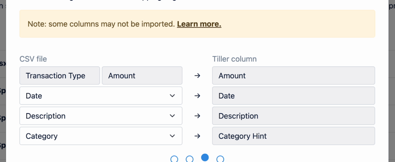Select the first step indicator dot
The height and width of the screenshot is (162, 395).
(174, 159)
